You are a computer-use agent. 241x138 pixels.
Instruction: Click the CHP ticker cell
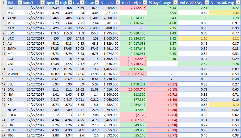15,120
